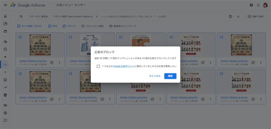Click the search magnifier icon
Viewport: 271px width, 129px height.
click(x=21, y=17)
